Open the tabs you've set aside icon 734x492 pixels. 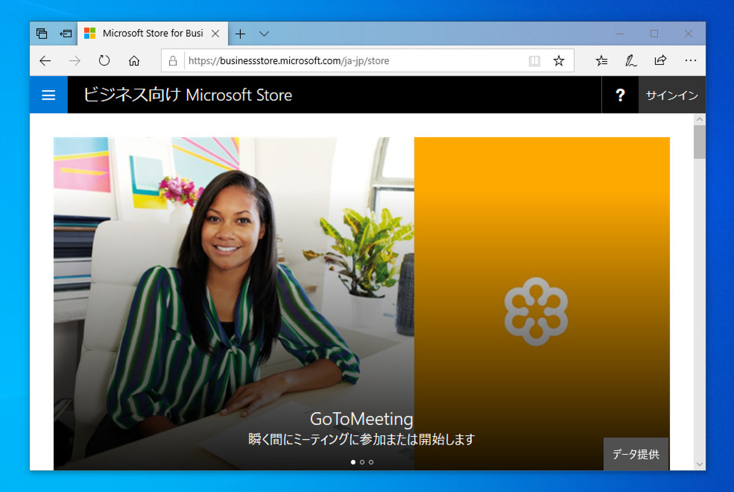click(x=42, y=34)
